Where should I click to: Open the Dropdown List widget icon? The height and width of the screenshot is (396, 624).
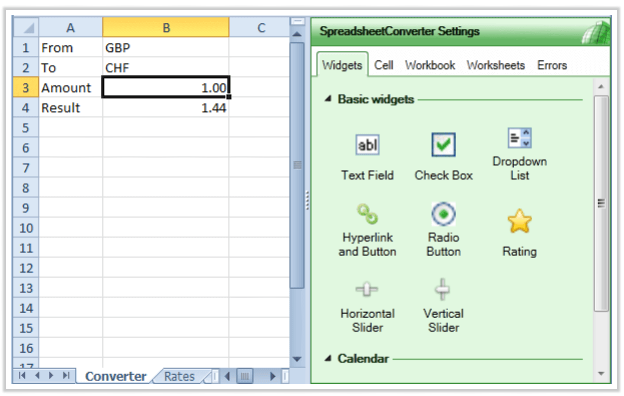520,137
